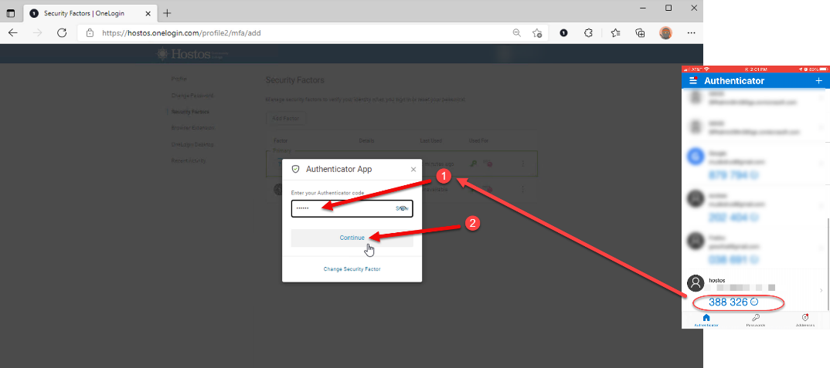Open the Authenticator hamburger menu

[x=692, y=81]
